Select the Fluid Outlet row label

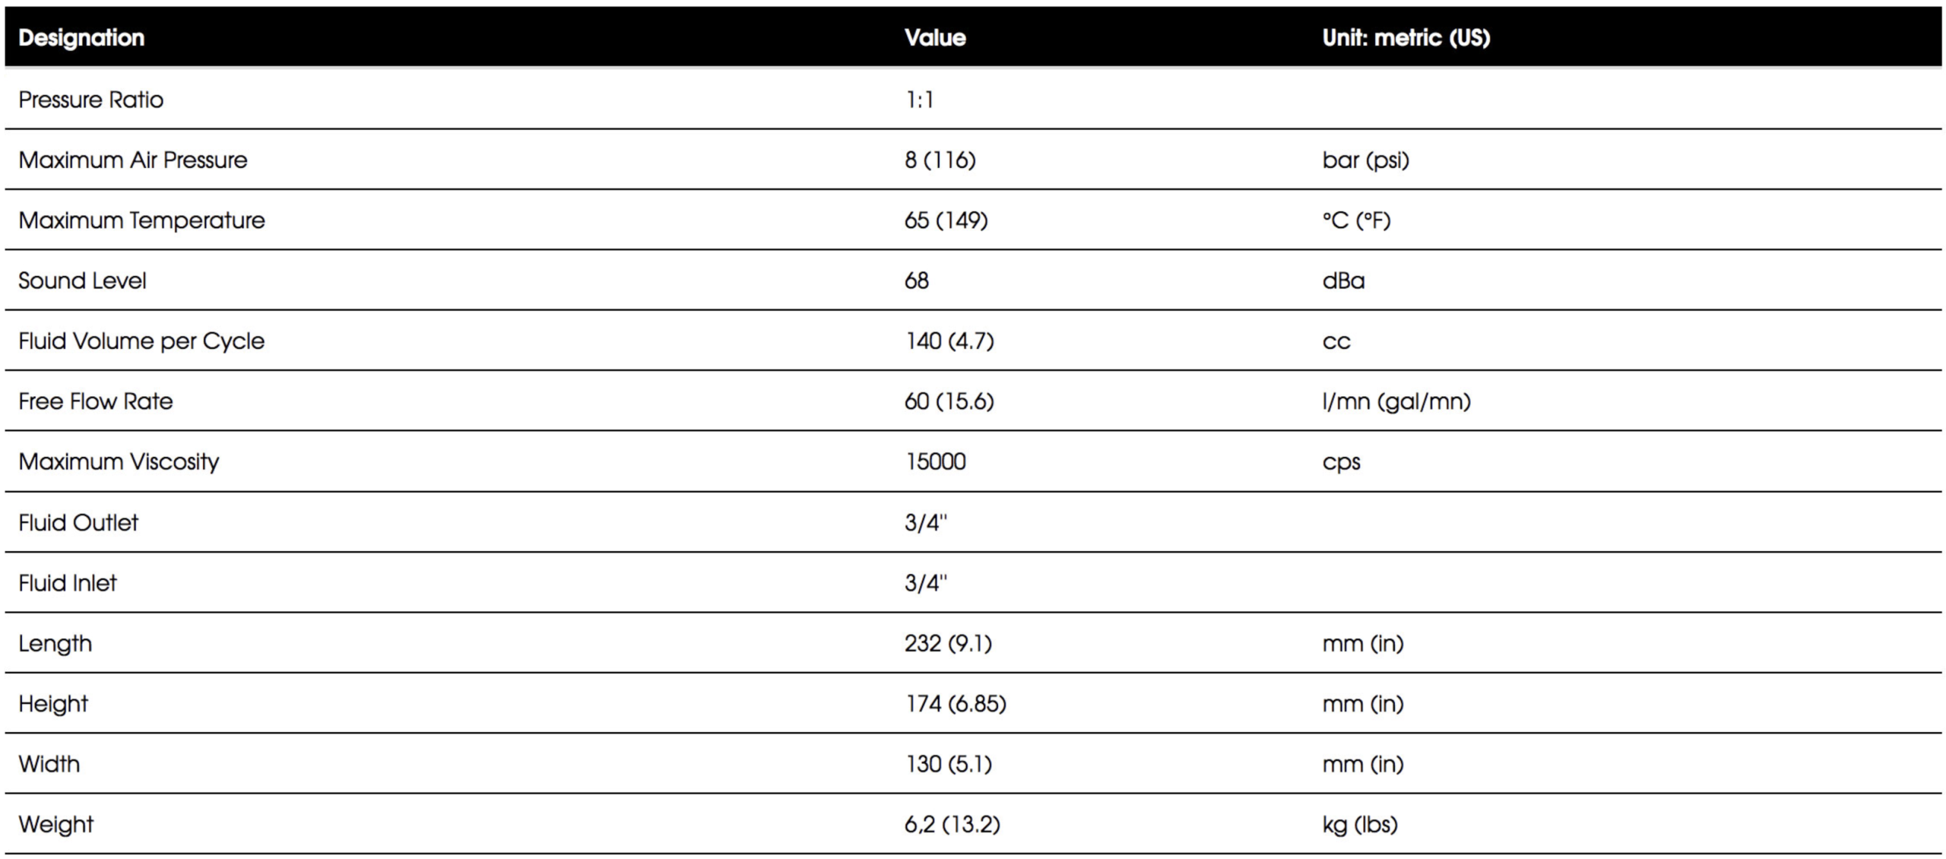point(78,522)
